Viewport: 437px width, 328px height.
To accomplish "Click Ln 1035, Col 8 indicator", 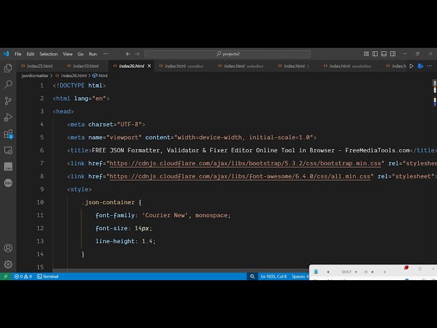I will pyautogui.click(x=274, y=276).
